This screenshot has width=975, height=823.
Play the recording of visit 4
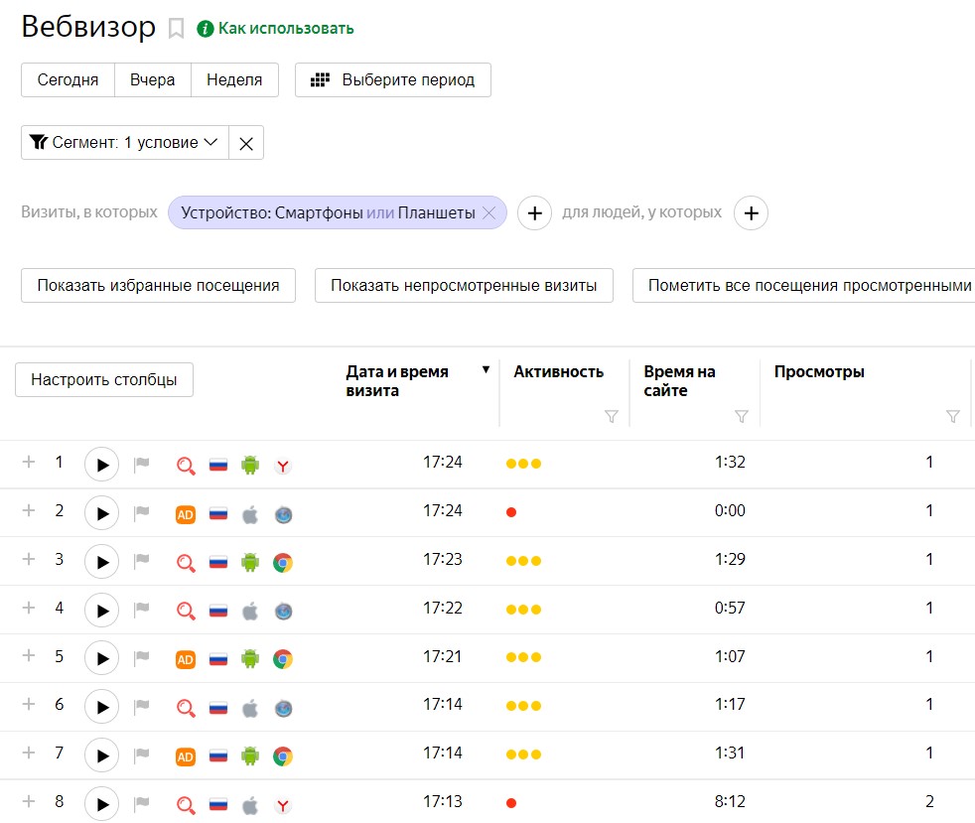(x=101, y=610)
